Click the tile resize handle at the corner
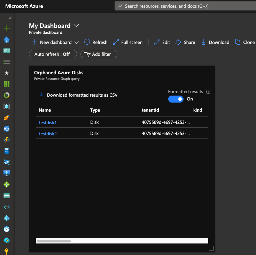The height and width of the screenshot is (255, 256). [x=212, y=248]
